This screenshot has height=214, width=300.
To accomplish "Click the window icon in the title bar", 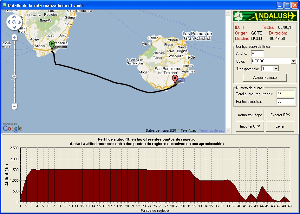I will pyautogui.click(x=4, y=5).
